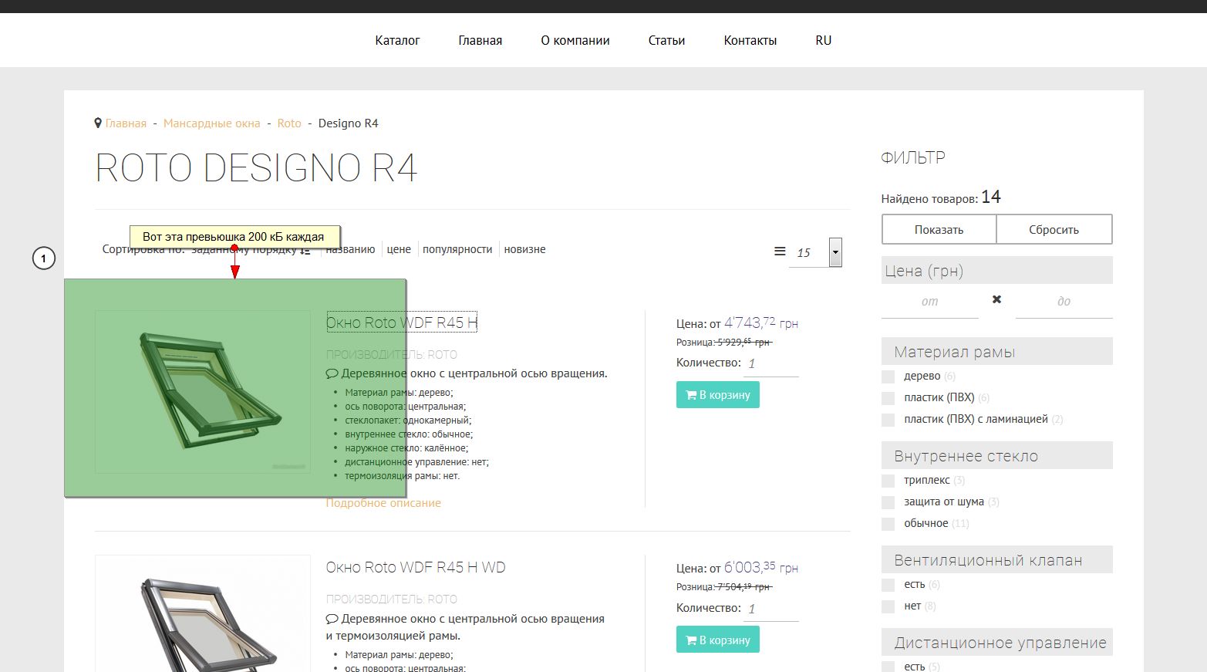Open the Roto breadcrumb link
Screen dimensions: 1207x672
pos(289,123)
